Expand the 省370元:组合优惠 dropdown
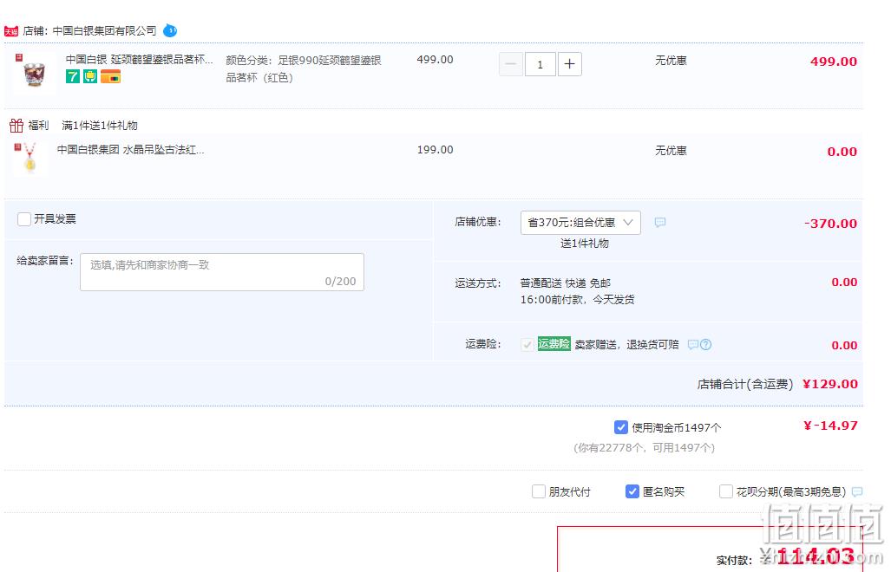Screen dimensions: 891x572 pos(580,223)
